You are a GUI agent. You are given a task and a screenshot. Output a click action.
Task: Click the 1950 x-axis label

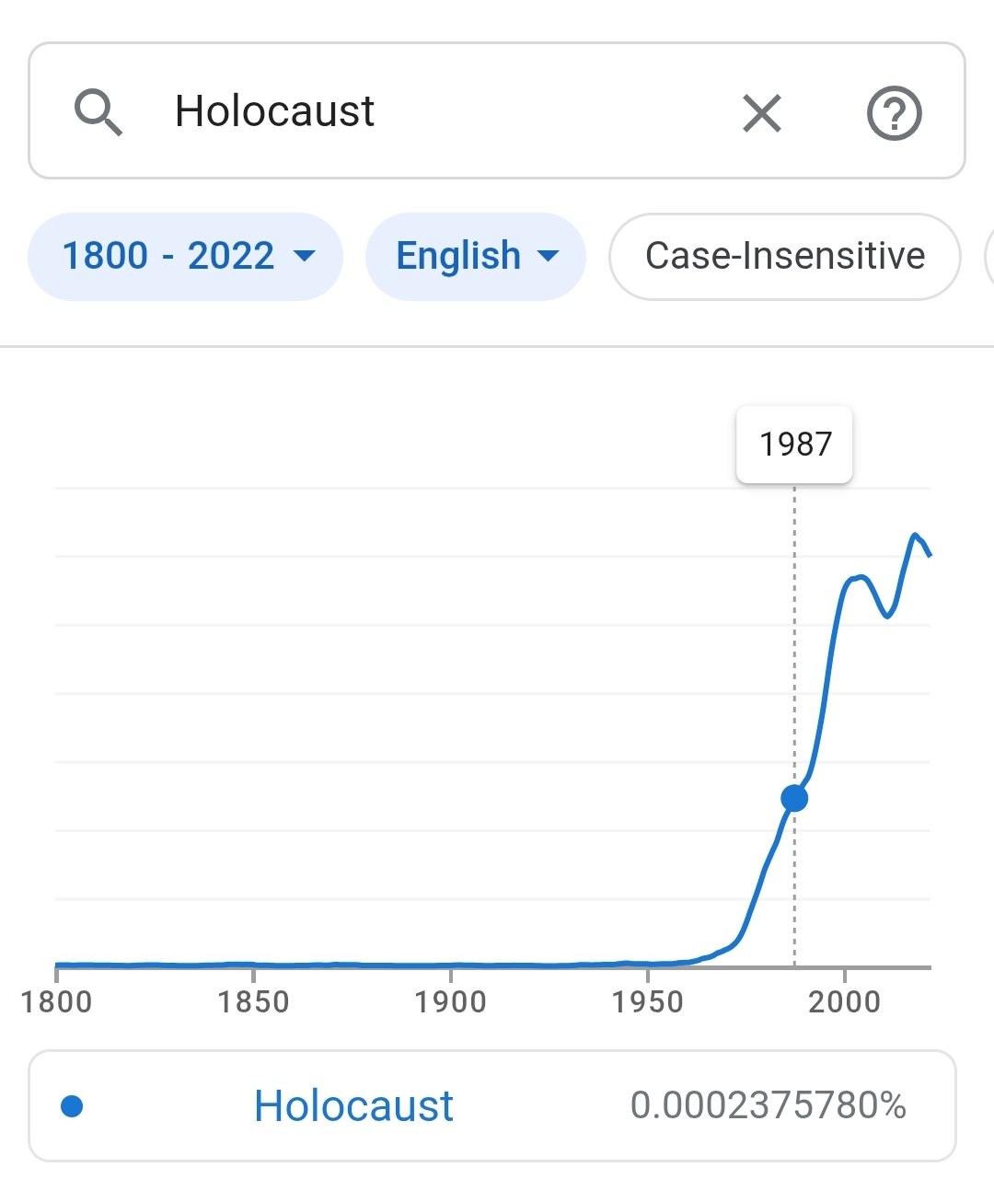point(647,1001)
